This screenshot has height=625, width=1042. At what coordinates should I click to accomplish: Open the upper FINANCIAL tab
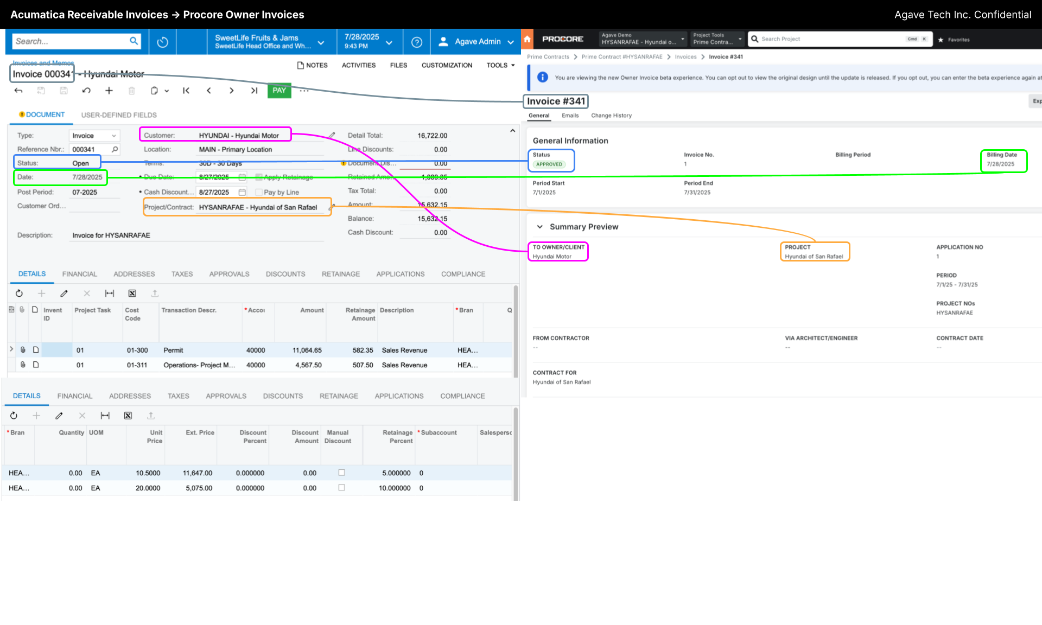tap(79, 274)
